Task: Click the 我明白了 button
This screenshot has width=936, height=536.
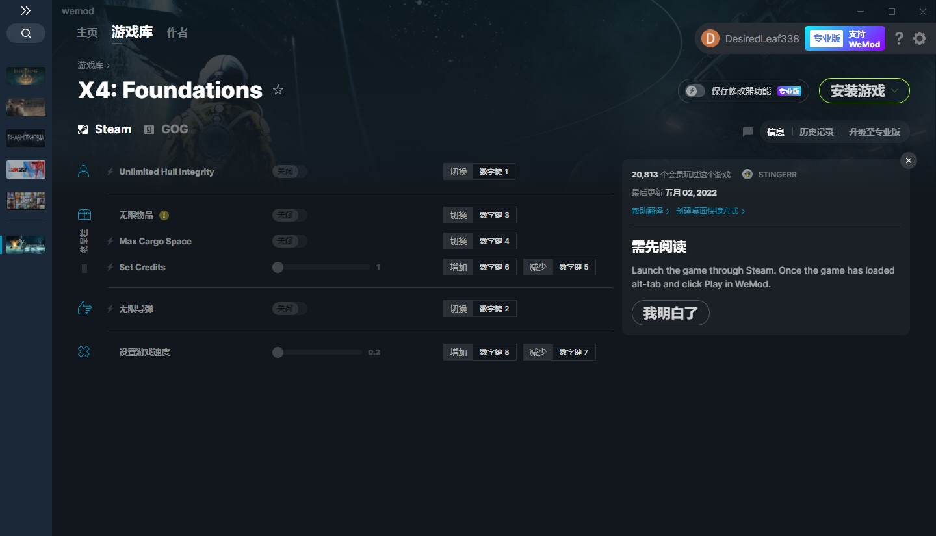Action: [670, 313]
